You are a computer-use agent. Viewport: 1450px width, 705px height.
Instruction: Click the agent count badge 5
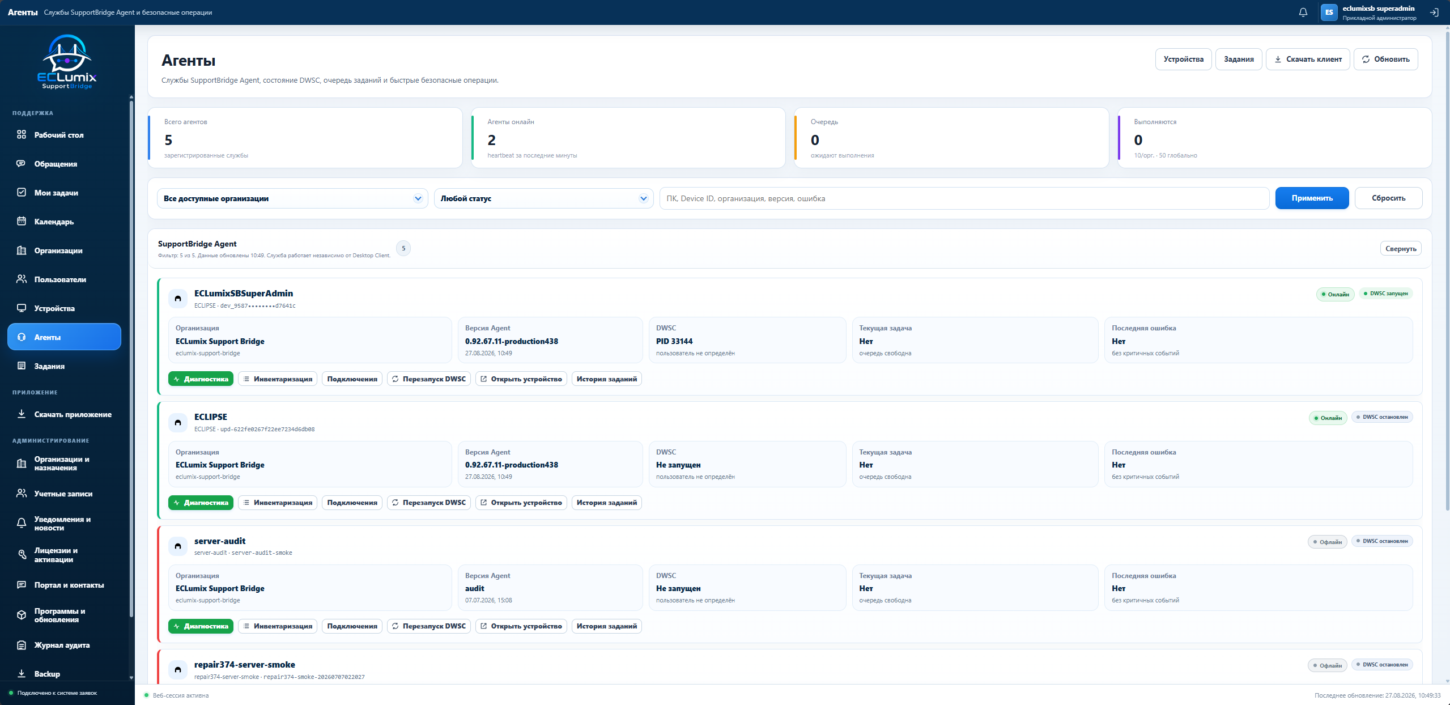[403, 248]
